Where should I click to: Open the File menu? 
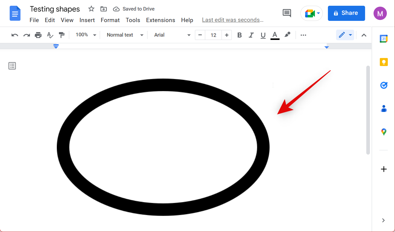(34, 20)
